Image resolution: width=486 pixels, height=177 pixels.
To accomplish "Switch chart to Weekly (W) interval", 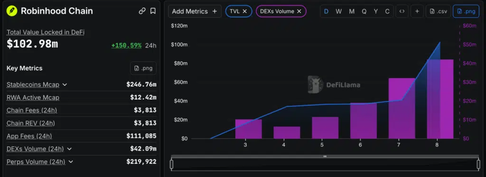I will pos(339,11).
